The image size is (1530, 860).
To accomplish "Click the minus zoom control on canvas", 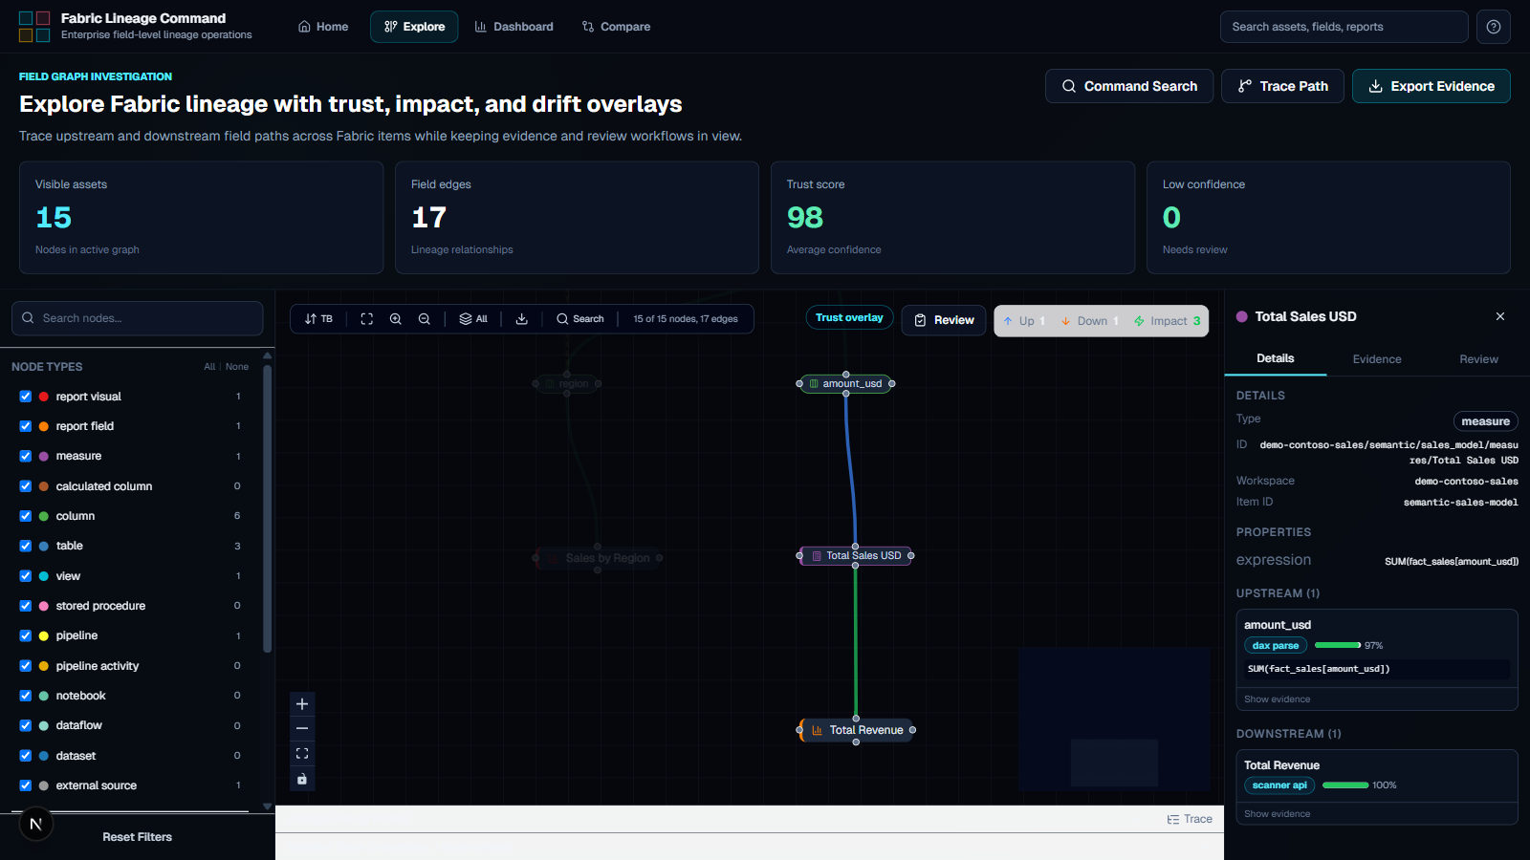I will pyautogui.click(x=302, y=729).
